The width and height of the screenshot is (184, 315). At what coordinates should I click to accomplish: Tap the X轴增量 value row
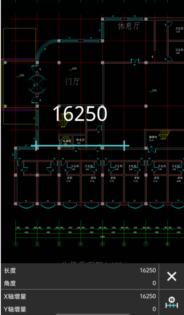click(x=80, y=296)
